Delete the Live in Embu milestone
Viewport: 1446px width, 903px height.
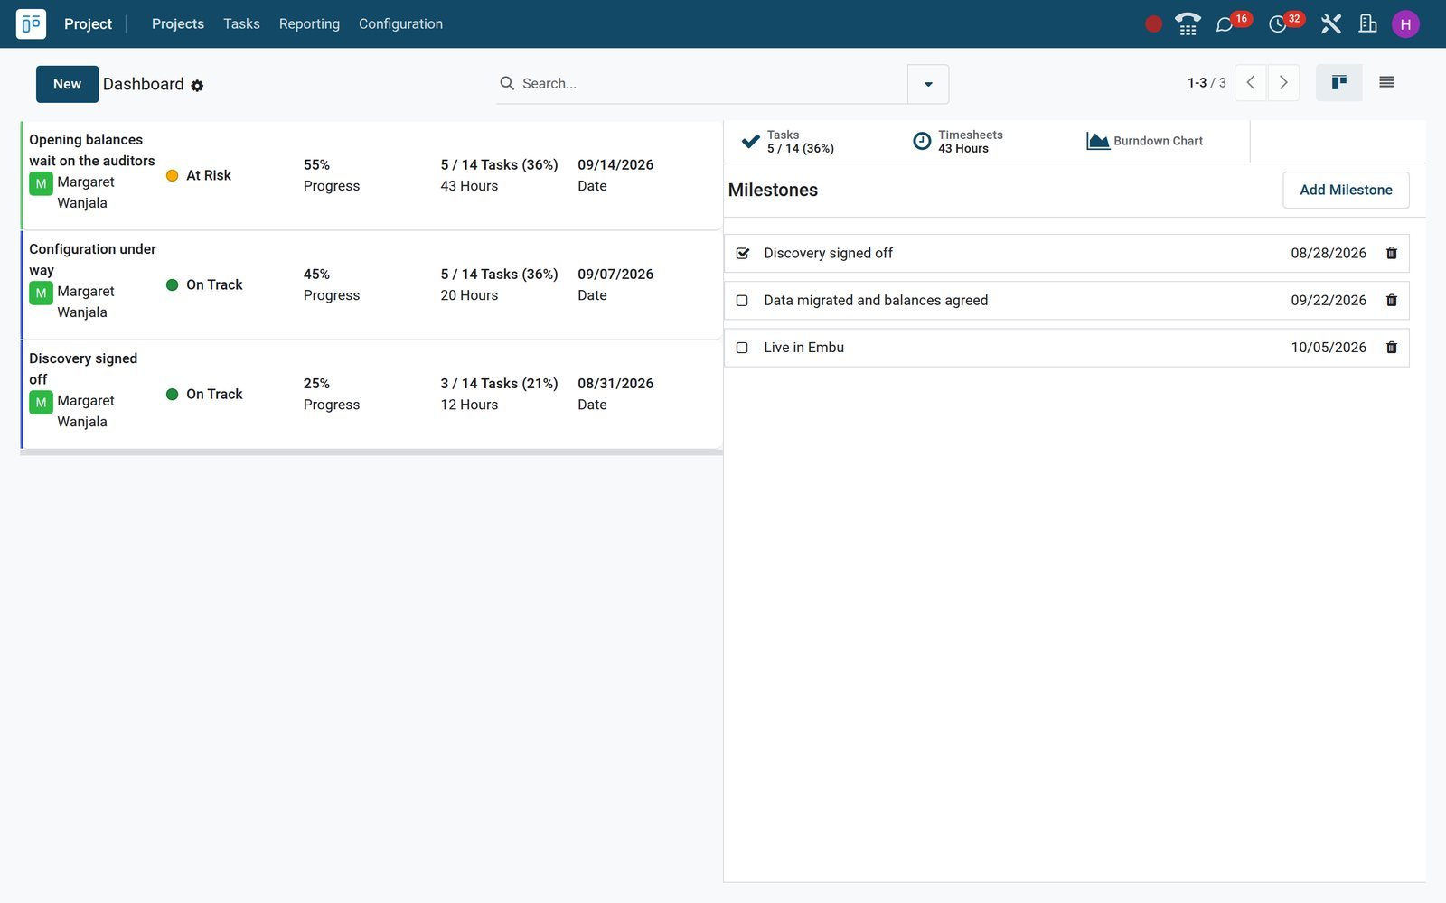[x=1392, y=348]
